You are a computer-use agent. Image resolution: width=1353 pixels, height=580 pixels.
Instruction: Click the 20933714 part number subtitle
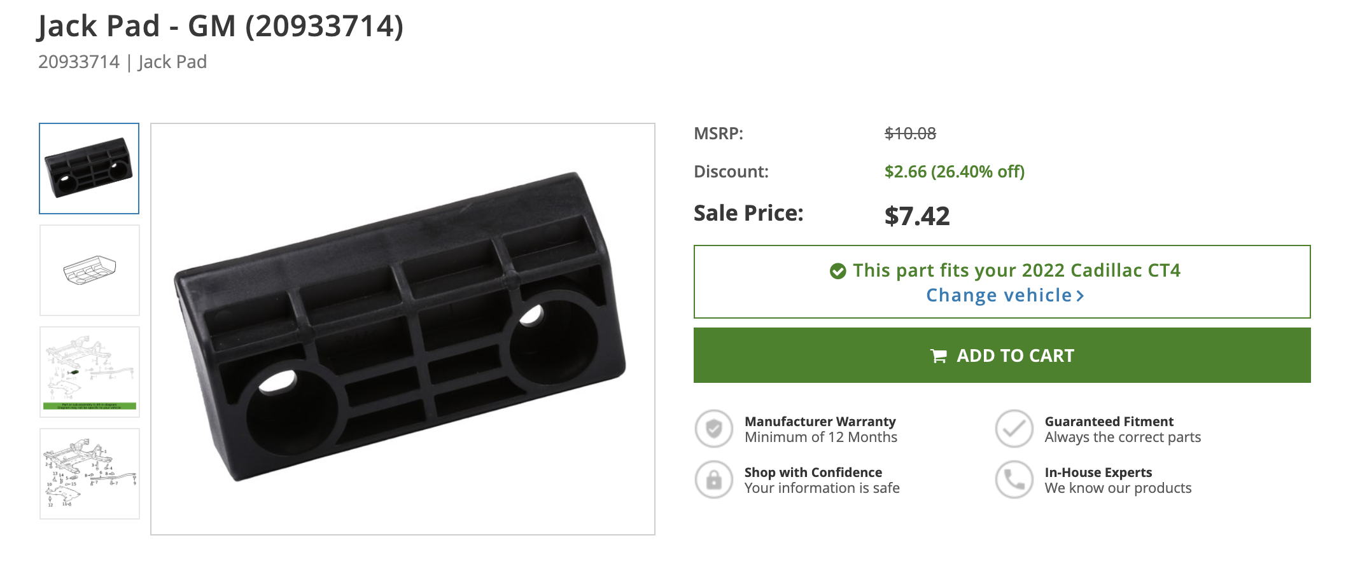[79, 62]
